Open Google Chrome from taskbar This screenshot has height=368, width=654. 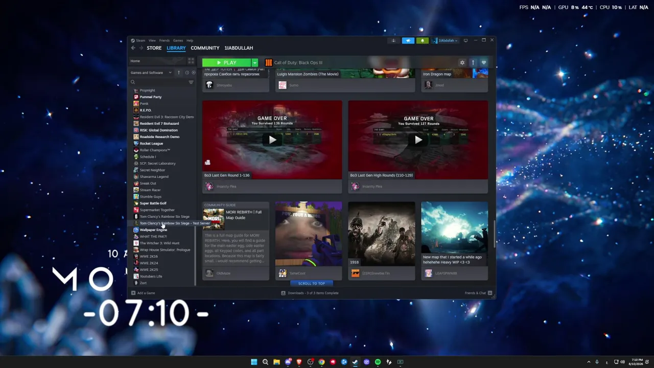point(321,362)
